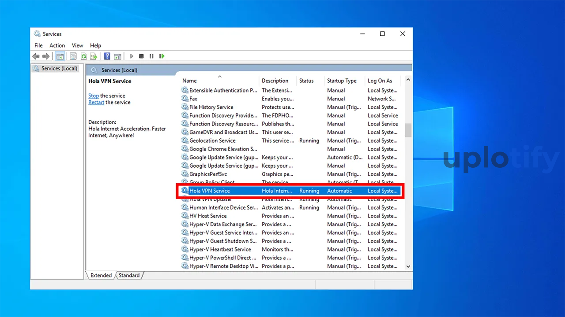
Task: Click the Forward arrow toolbar icon
Action: 46,56
